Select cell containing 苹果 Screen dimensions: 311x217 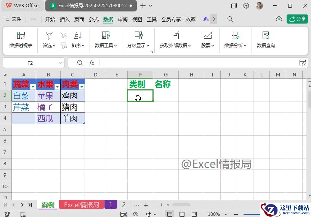tap(48, 96)
